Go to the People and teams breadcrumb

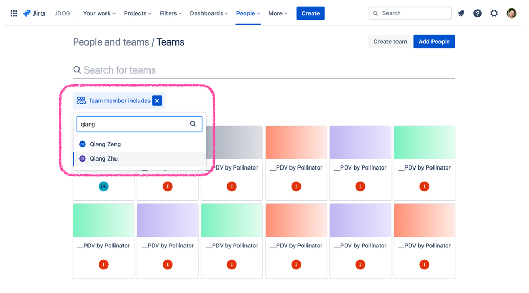coord(111,42)
